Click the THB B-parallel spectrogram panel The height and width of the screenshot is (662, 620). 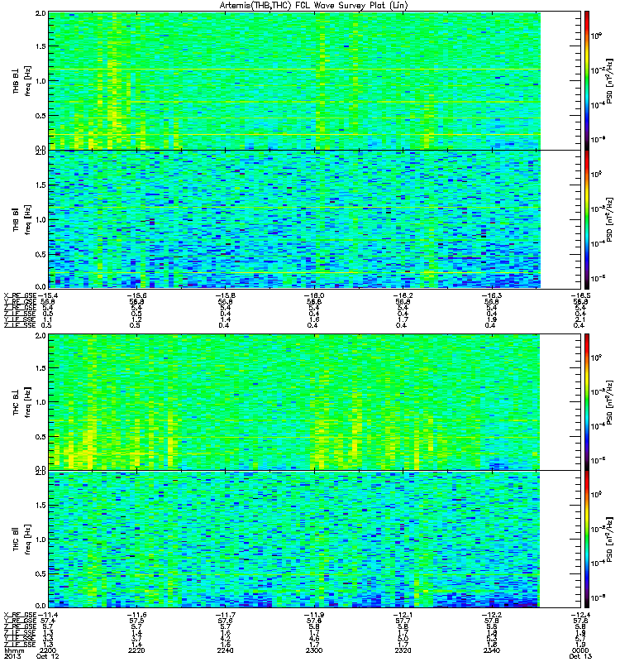coord(315,219)
